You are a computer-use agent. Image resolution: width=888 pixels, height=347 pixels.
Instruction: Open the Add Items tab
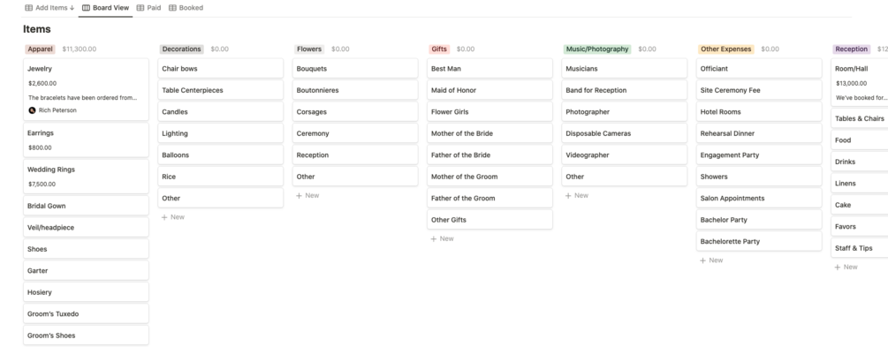[x=49, y=8]
